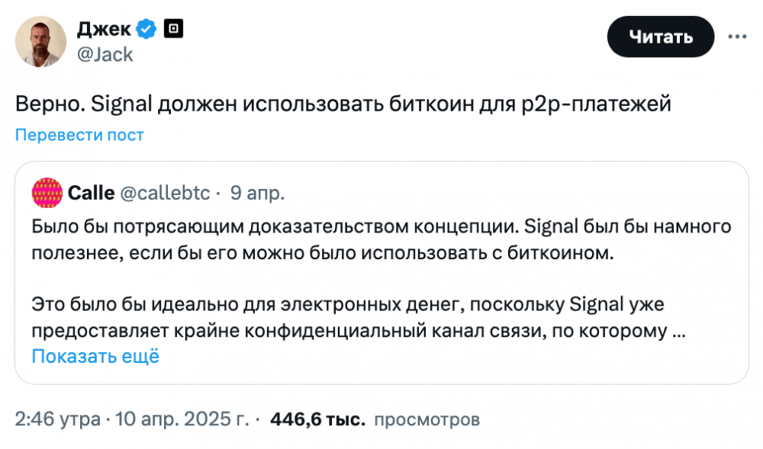Click main tweet text about Signal
The image size is (763, 449).
click(x=343, y=104)
